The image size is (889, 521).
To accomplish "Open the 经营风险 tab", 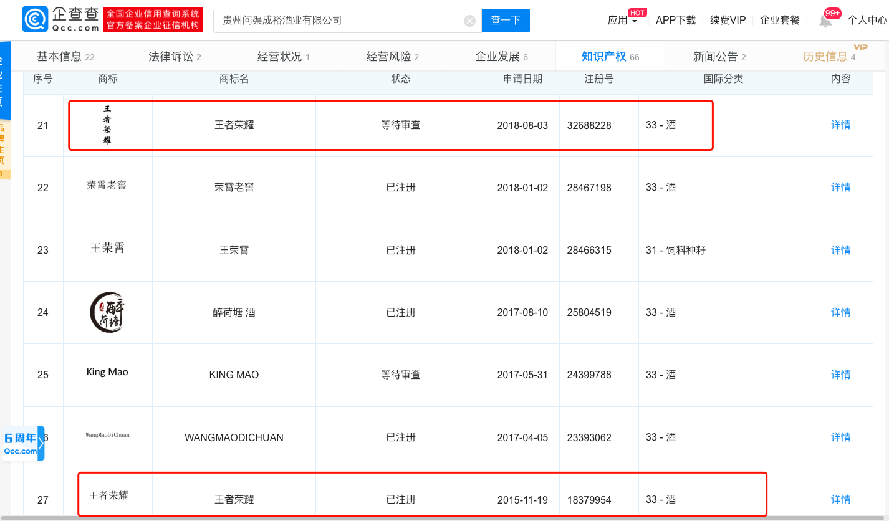I will point(392,57).
